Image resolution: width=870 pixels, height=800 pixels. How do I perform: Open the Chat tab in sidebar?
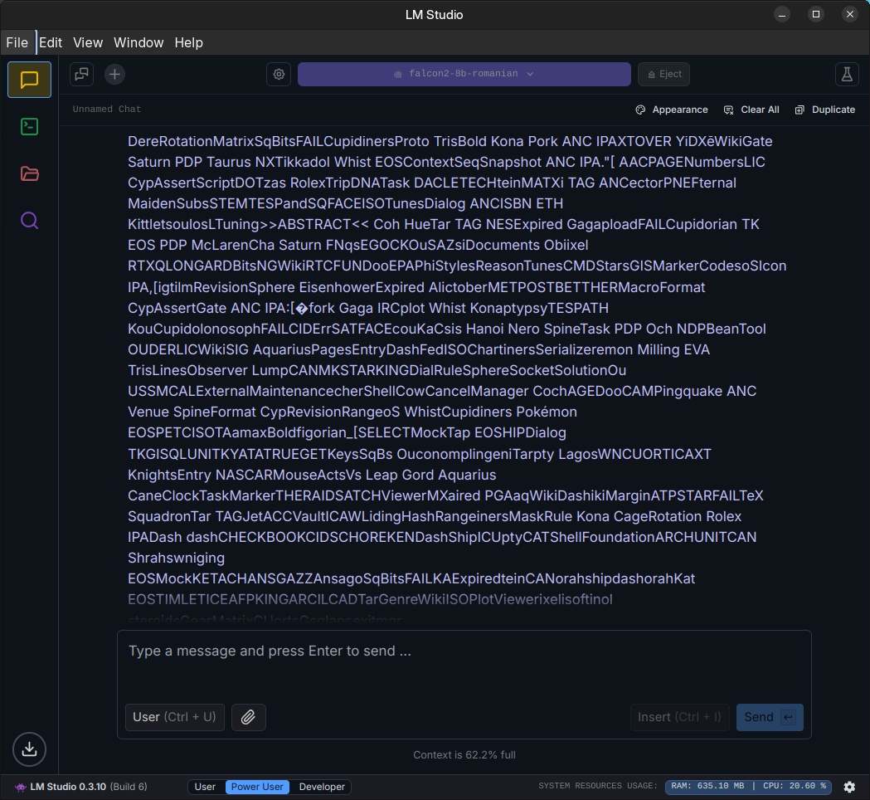pyautogui.click(x=30, y=80)
